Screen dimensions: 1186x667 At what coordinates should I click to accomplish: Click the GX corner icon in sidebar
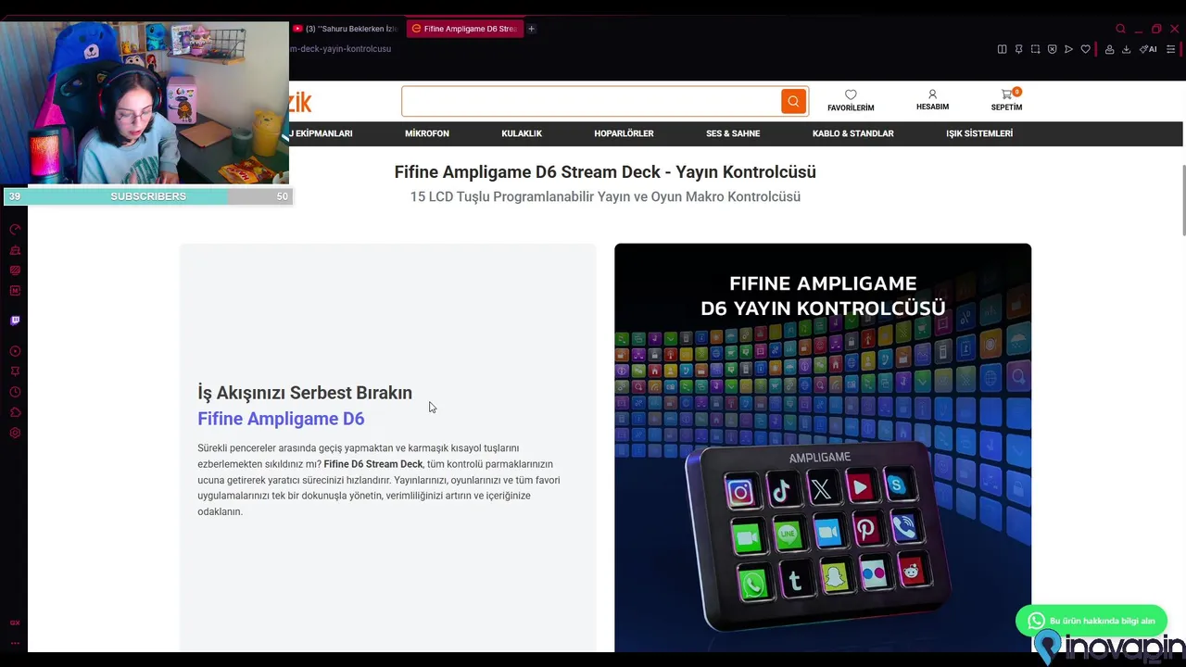pos(15,623)
